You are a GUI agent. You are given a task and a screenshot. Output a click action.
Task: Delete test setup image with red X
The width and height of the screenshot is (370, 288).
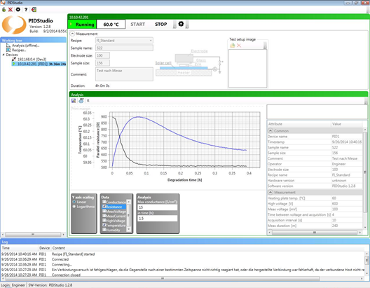[239, 46]
